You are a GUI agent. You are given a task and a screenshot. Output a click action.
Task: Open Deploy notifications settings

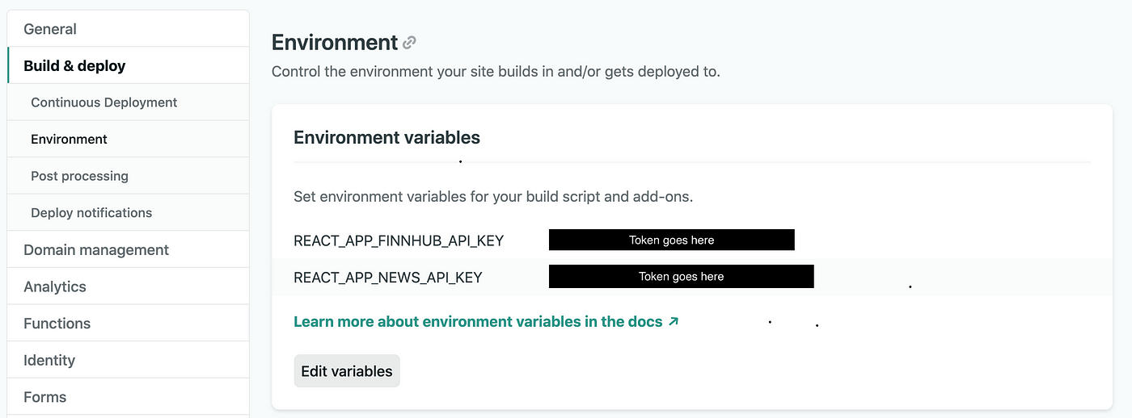[x=129, y=212]
